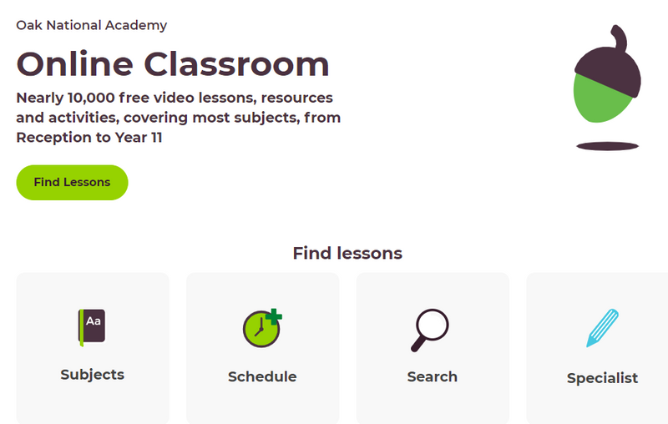Select the Search card label
Screen dimensions: 668x424
click(x=433, y=377)
